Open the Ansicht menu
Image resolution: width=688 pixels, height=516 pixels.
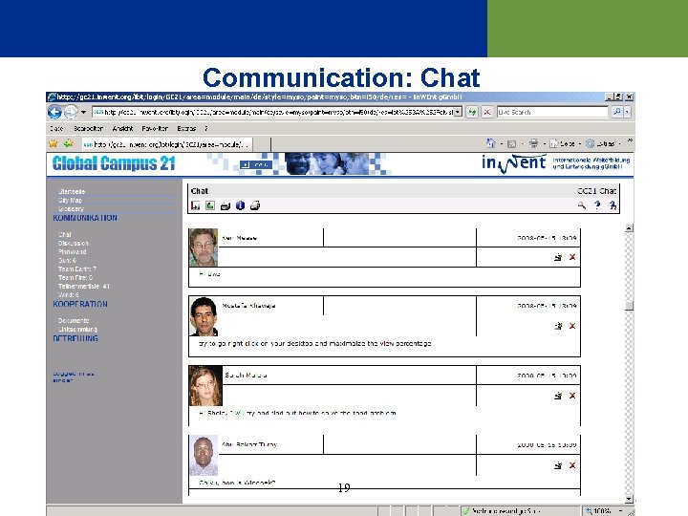[x=122, y=129]
